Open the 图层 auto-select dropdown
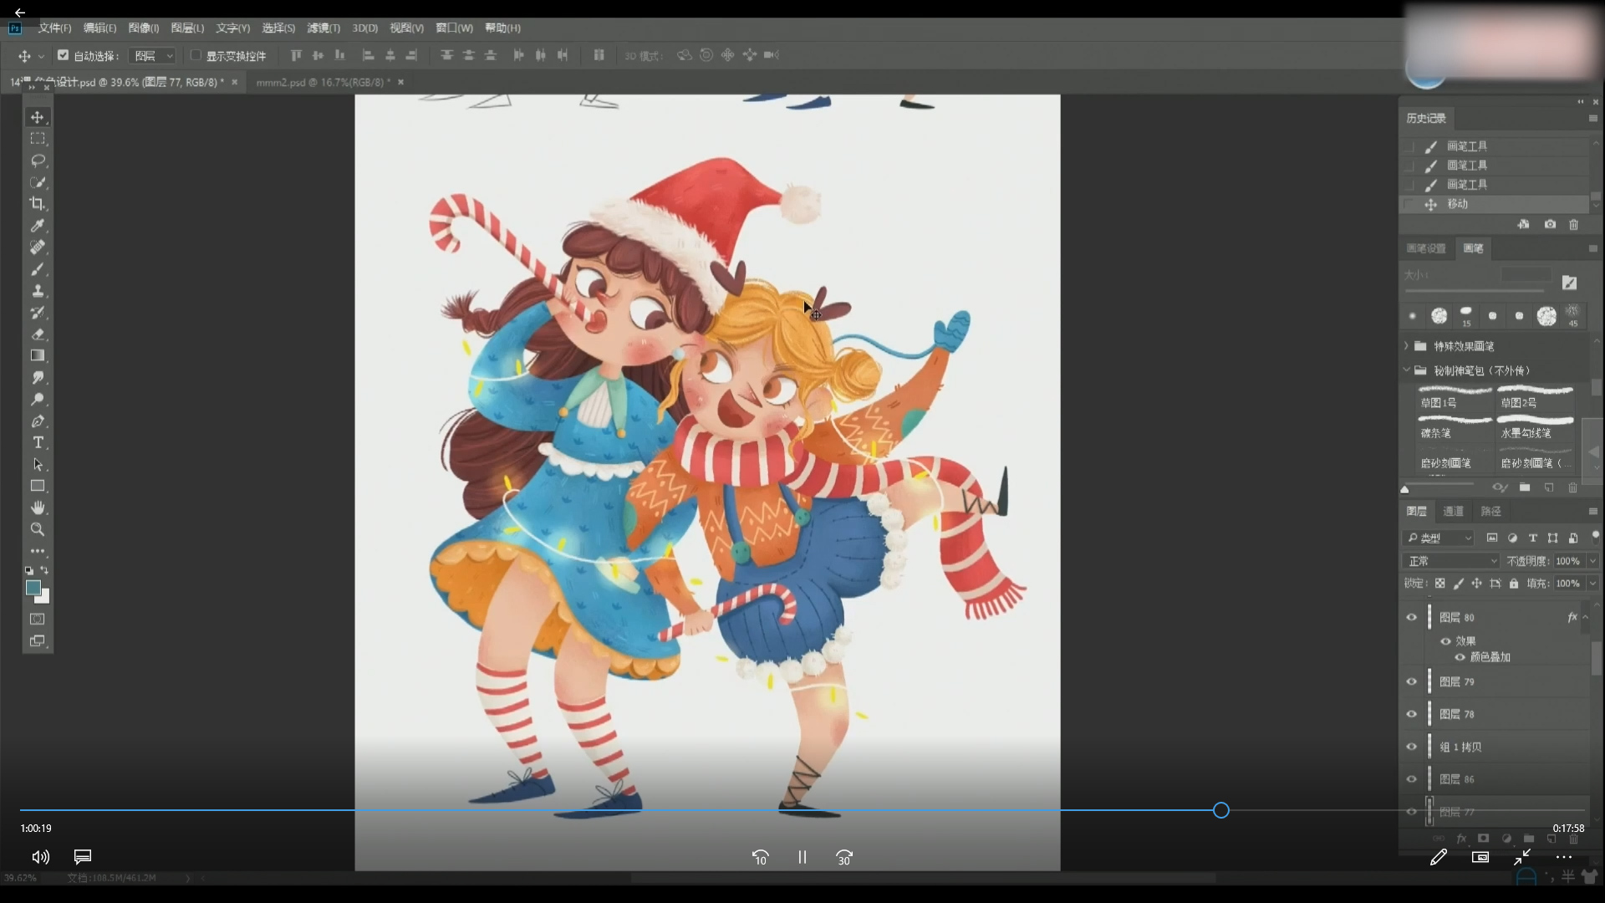 point(154,56)
